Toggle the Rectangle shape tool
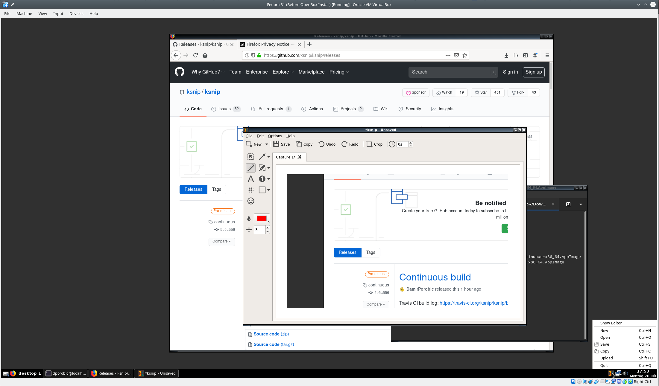Image resolution: width=659 pixels, height=386 pixels. (x=262, y=190)
